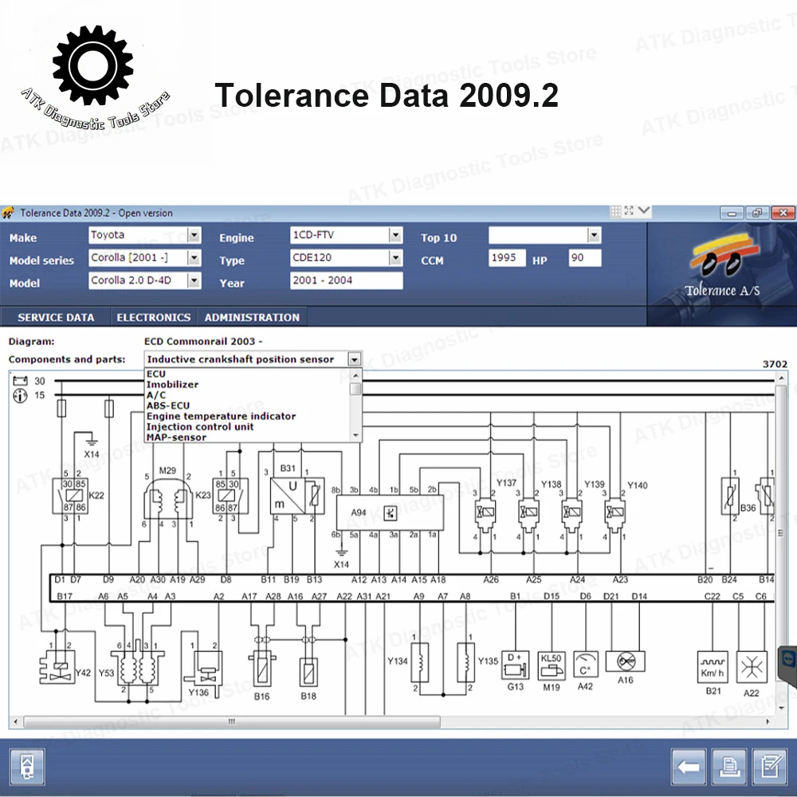Viewport: 797px width, 797px height.
Task: Click the Y42 valve symbol
Action: pos(57,668)
